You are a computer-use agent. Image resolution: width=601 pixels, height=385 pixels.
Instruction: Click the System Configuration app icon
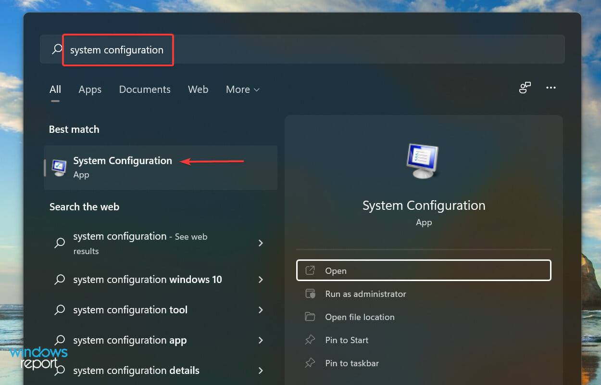pyautogui.click(x=58, y=167)
